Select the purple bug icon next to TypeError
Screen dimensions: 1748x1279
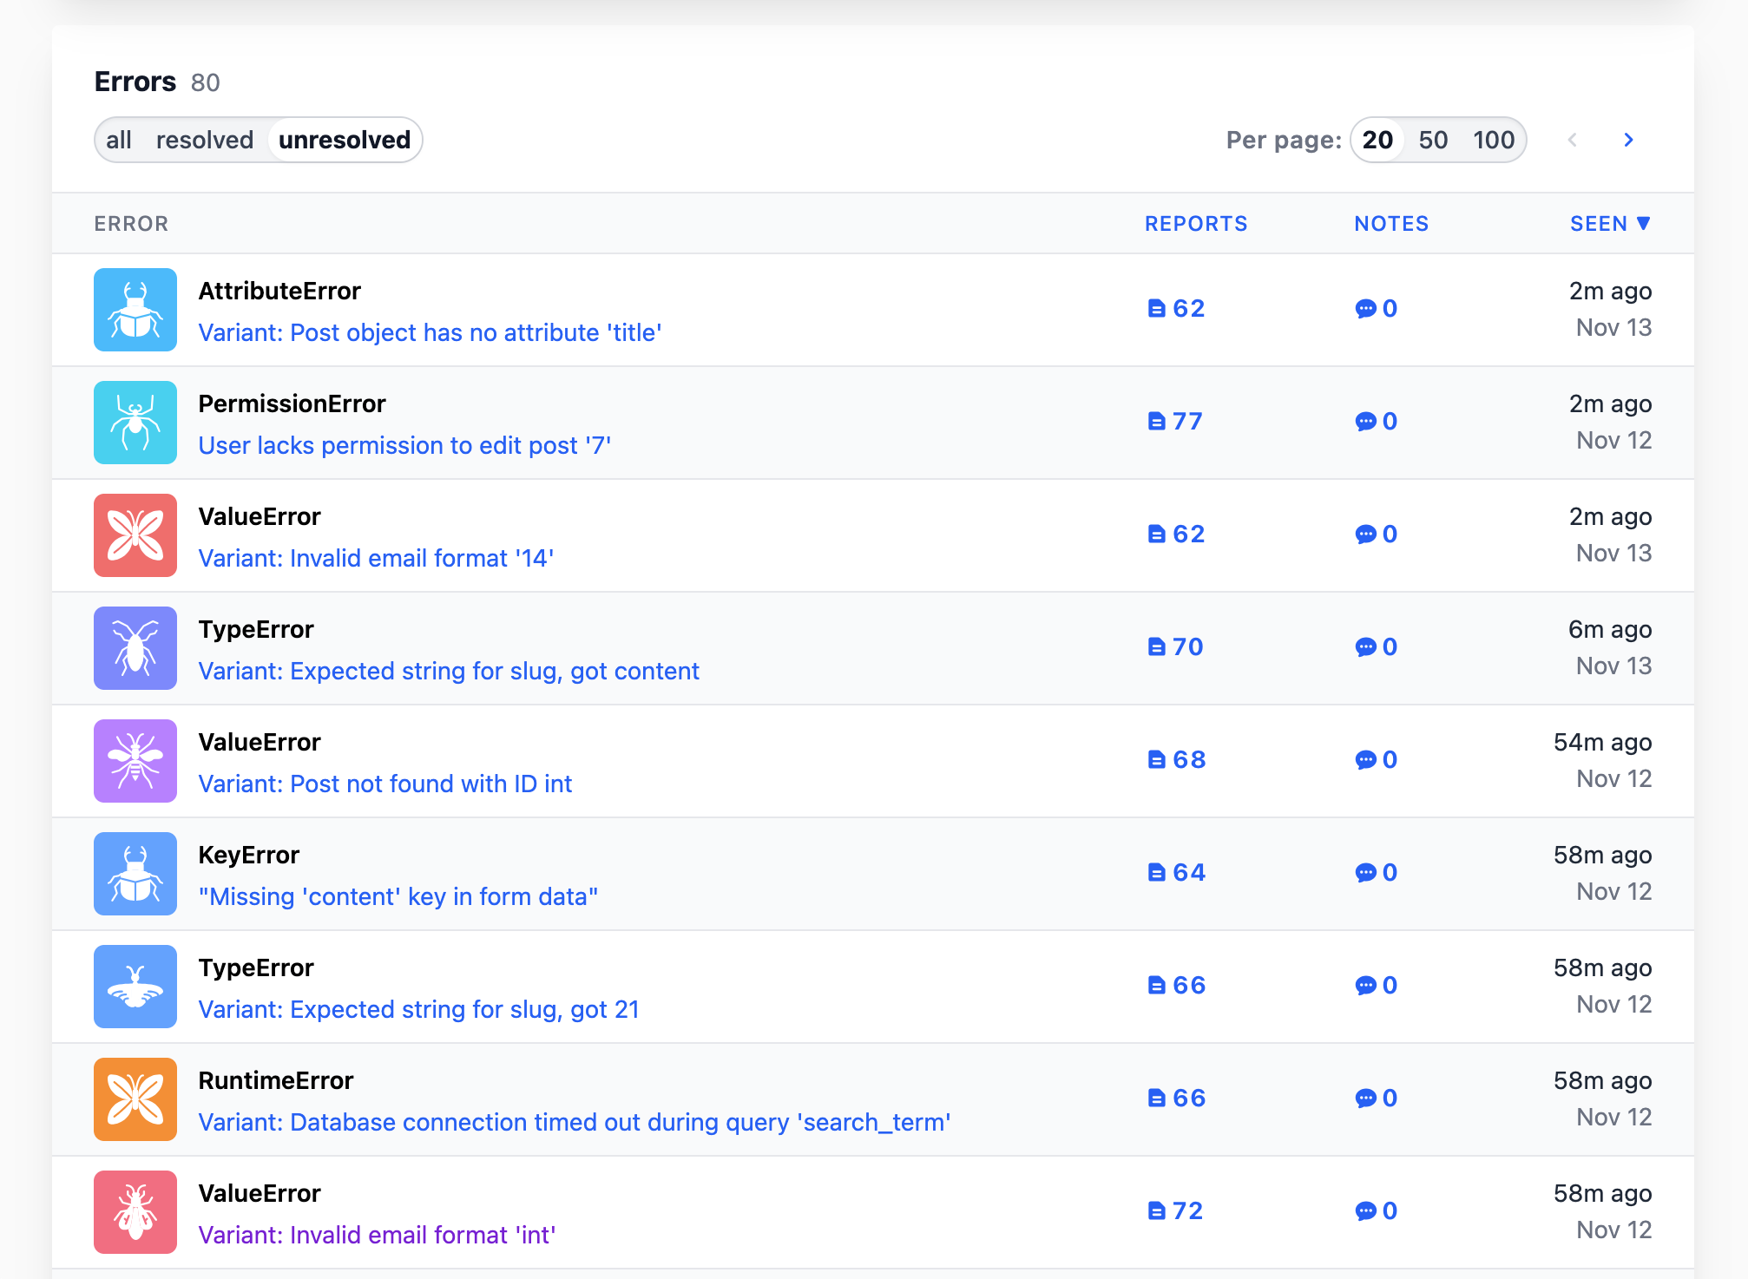(x=135, y=648)
